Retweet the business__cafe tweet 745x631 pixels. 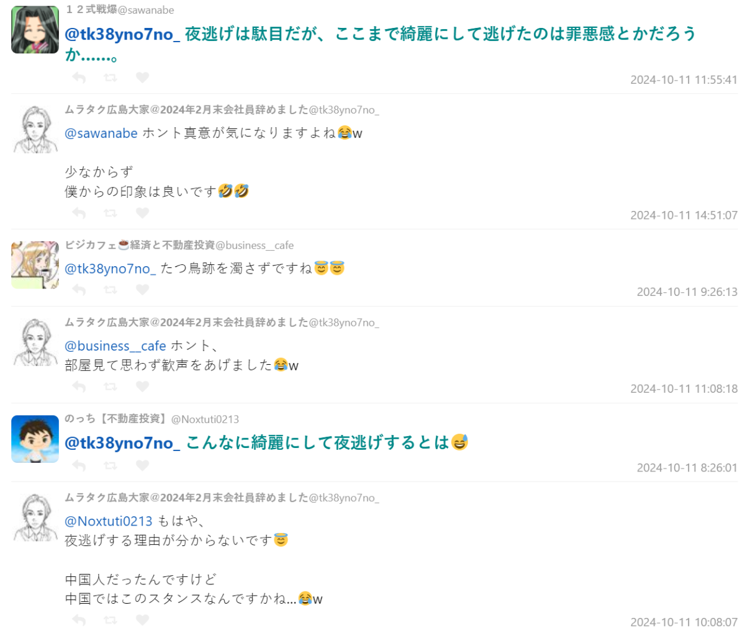[x=111, y=290]
